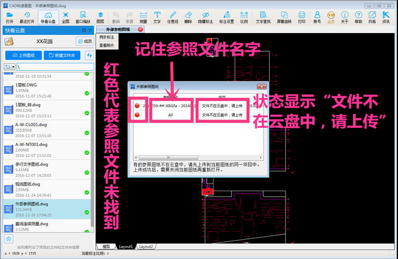
Task: Click left scroll arrow in dialog
Action: pos(136,157)
